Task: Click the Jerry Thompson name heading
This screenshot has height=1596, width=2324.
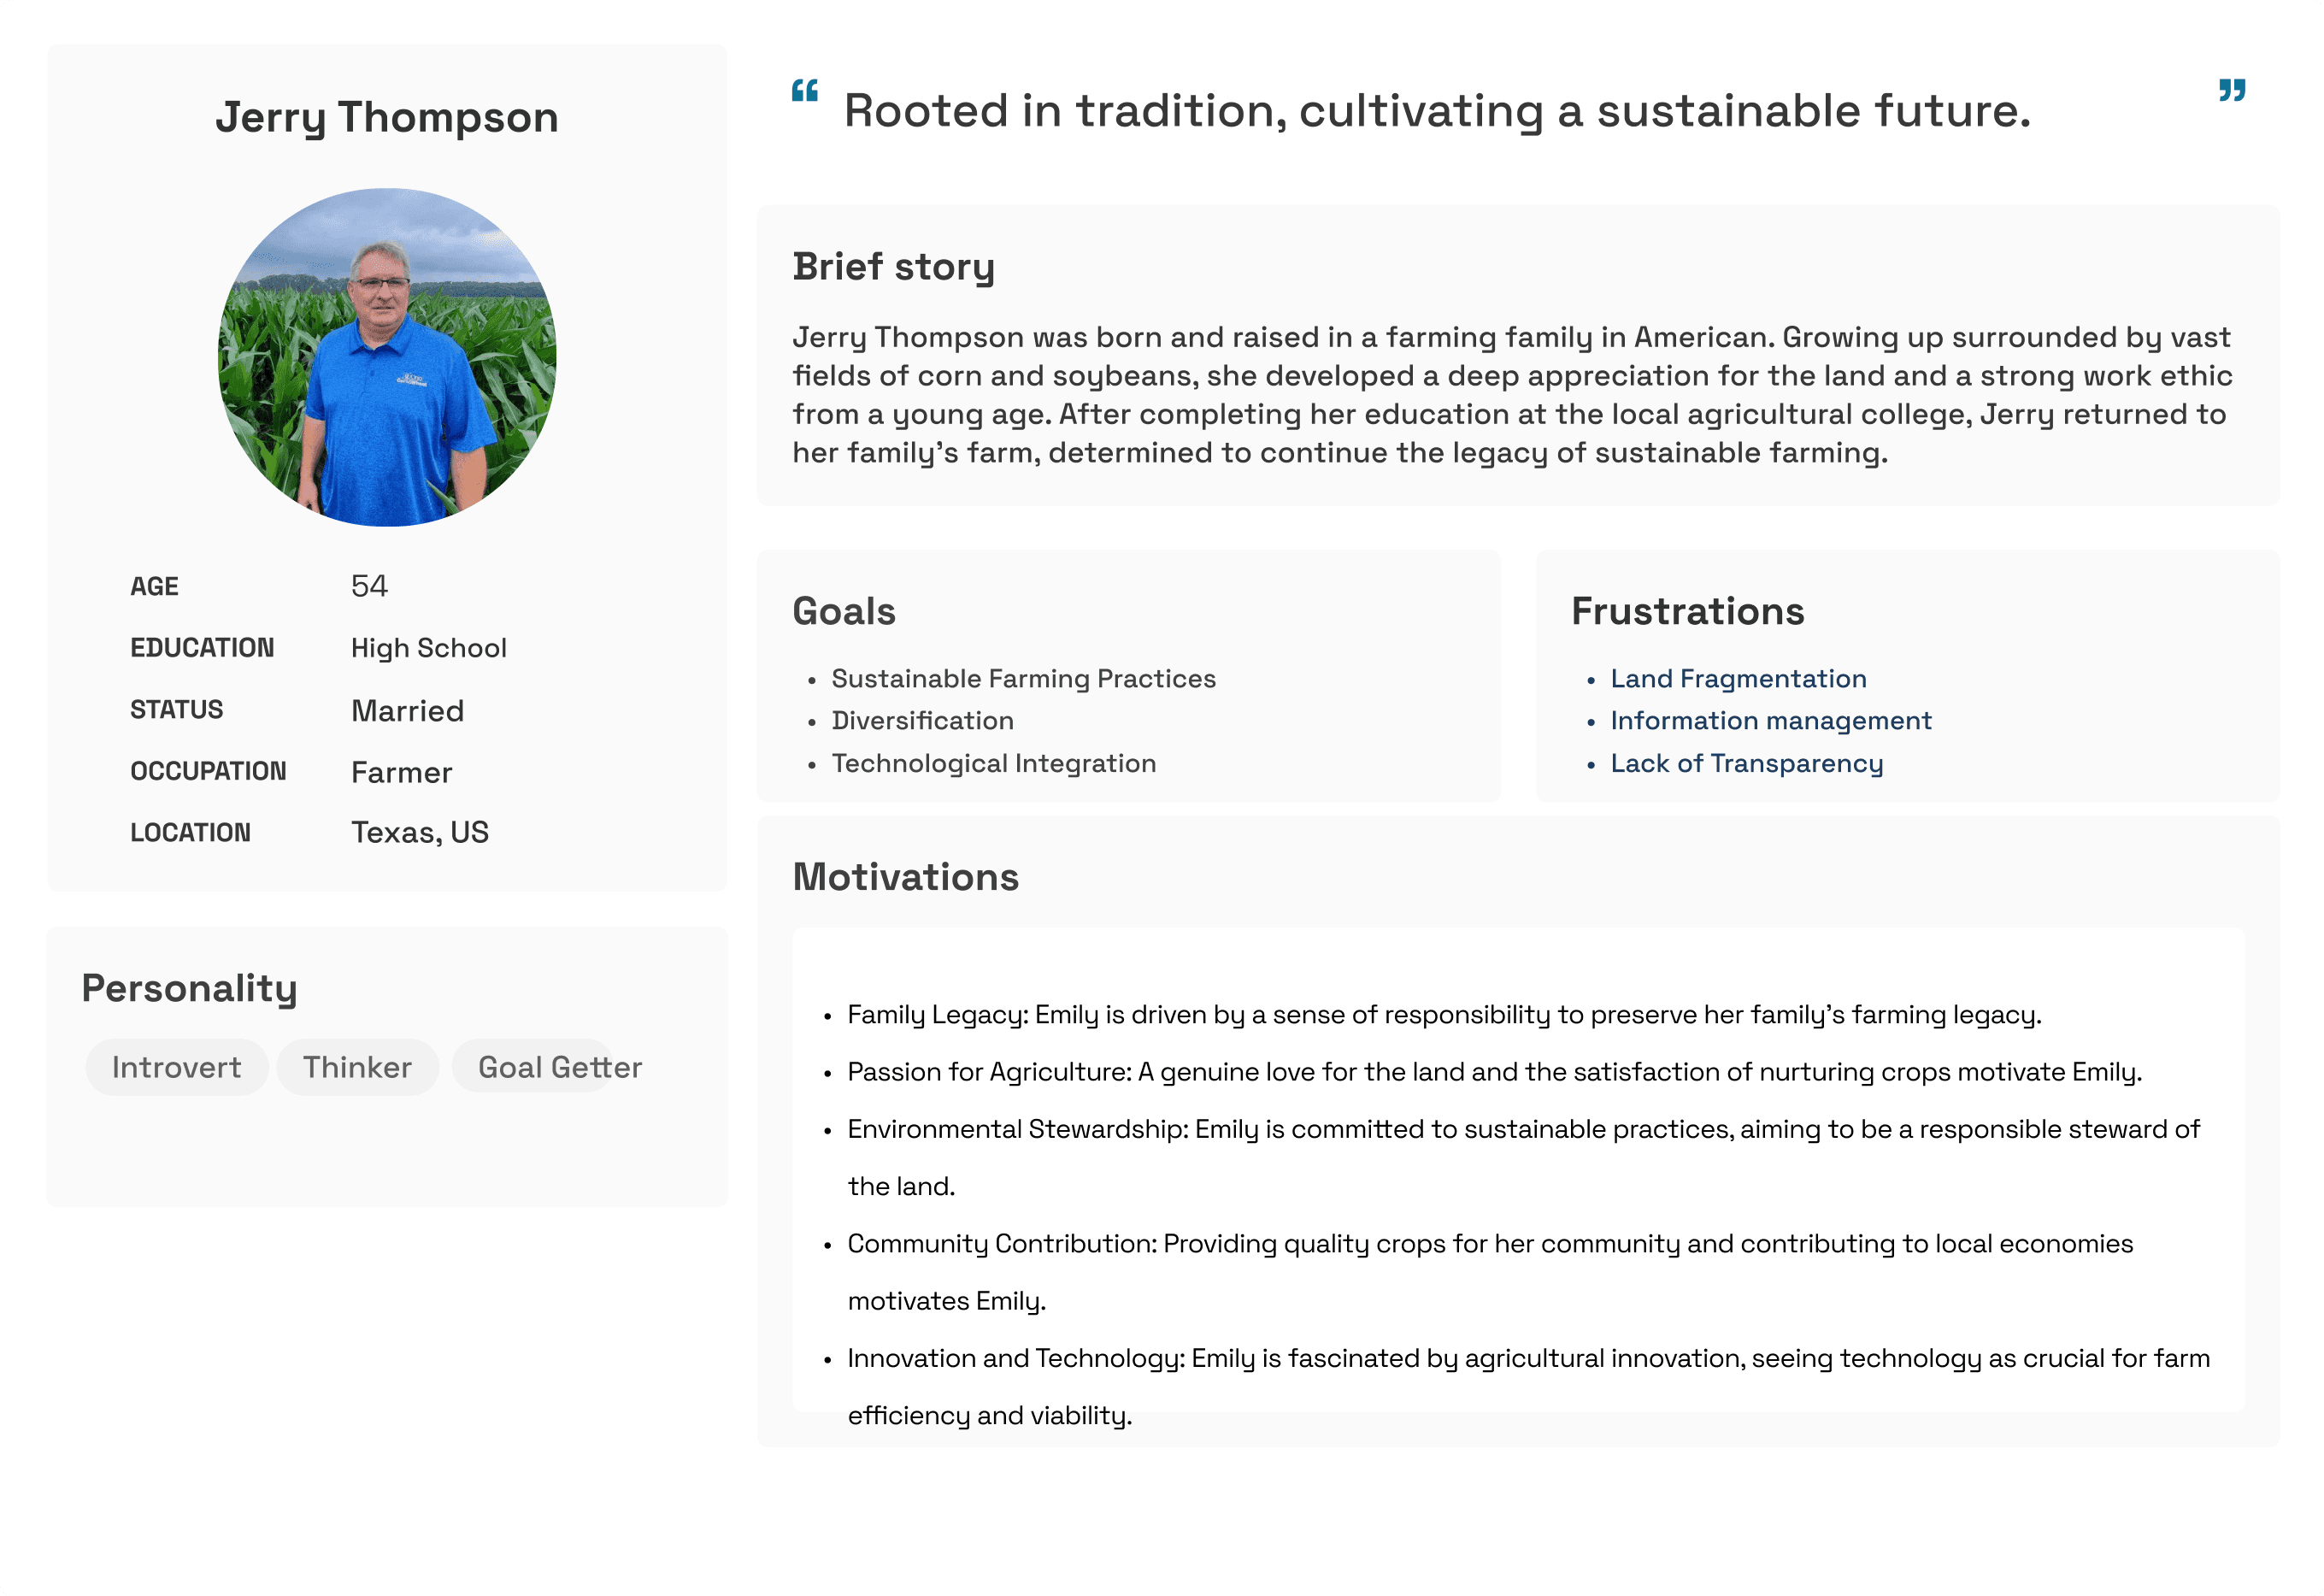Action: (387, 118)
